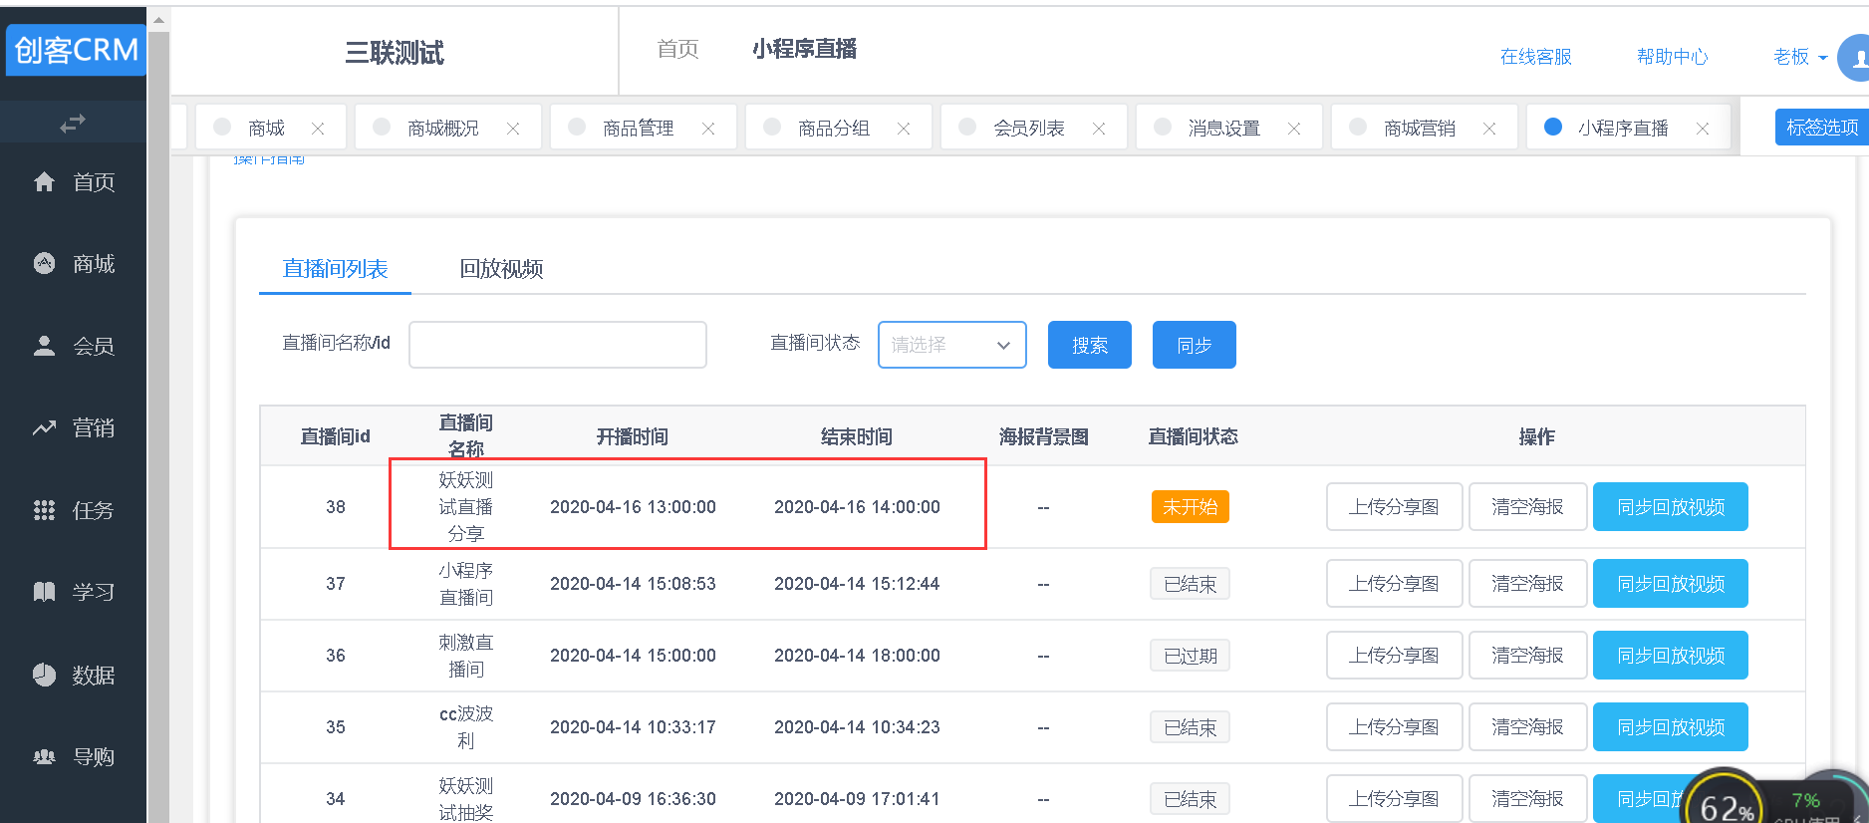Open 导购 group icon in sidebar

click(44, 756)
